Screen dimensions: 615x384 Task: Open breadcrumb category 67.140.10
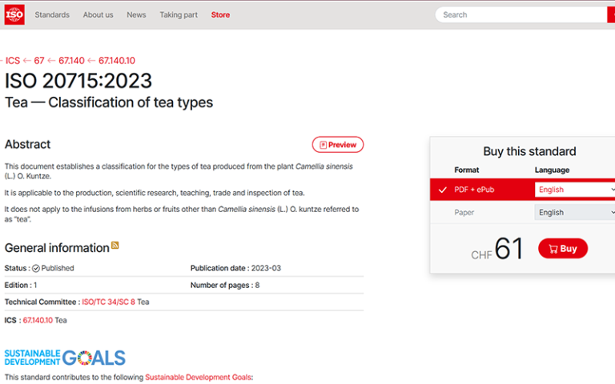(x=117, y=61)
